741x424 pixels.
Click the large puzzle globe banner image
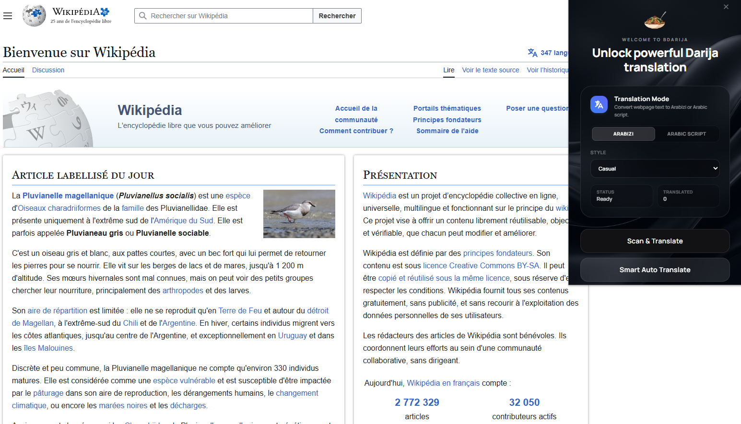coord(48,118)
